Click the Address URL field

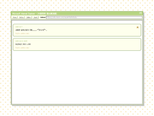click(x=94, y=17)
